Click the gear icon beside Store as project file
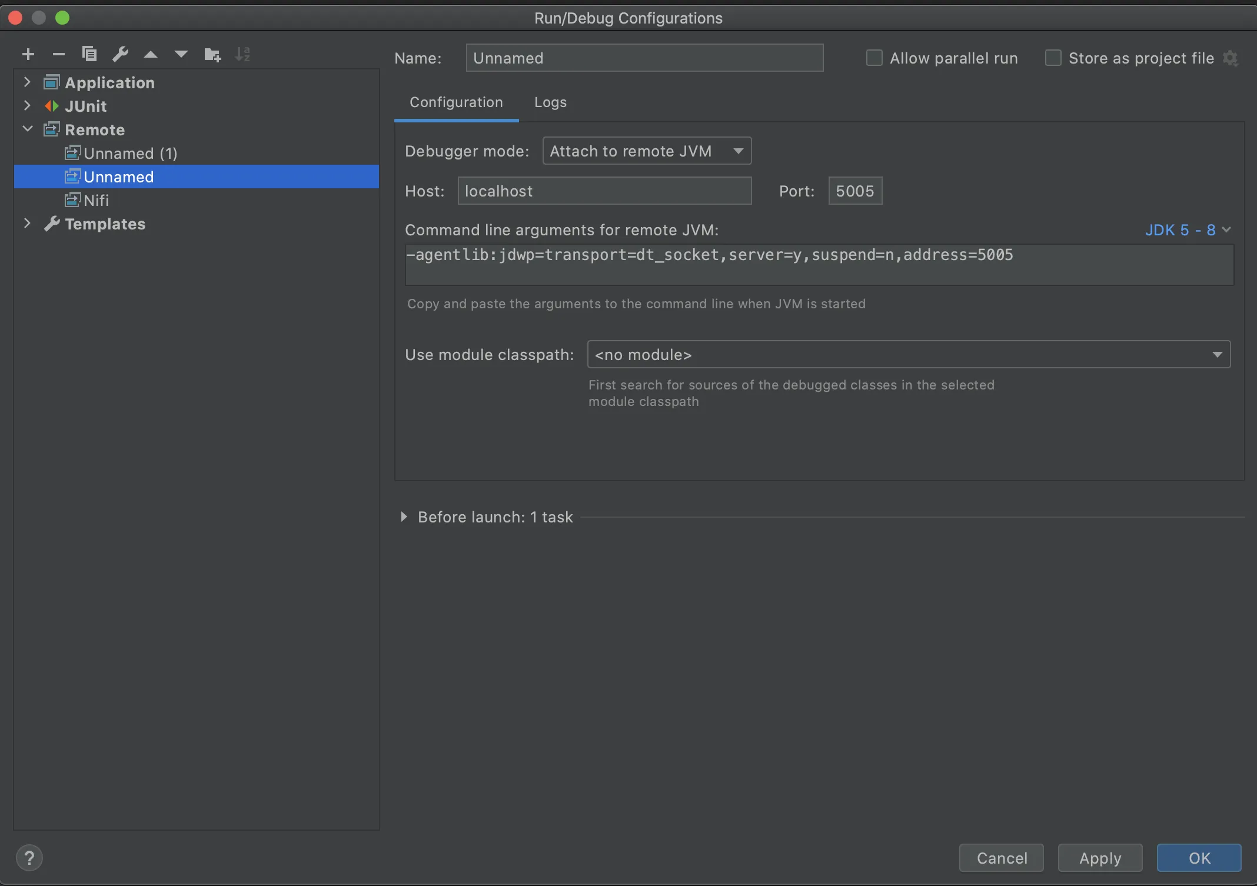The image size is (1257, 886). [x=1230, y=58]
